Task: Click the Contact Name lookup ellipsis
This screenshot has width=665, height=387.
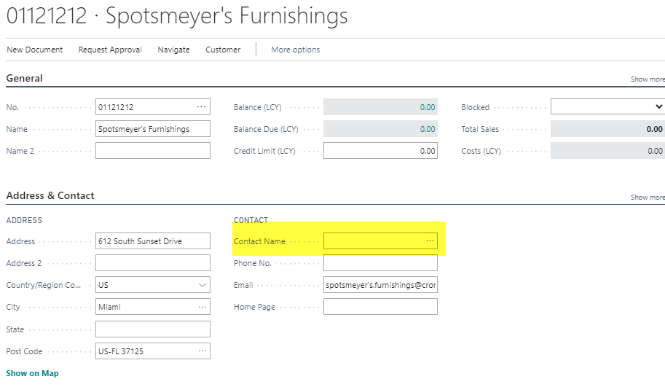Action: coord(430,241)
